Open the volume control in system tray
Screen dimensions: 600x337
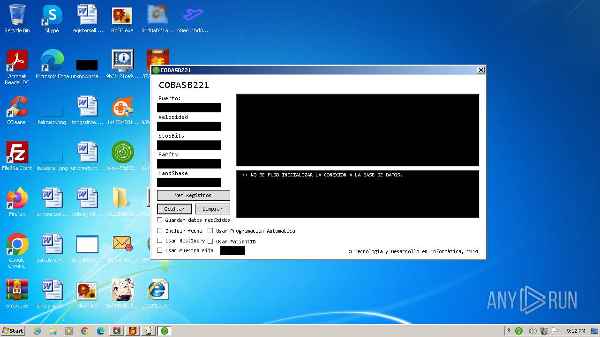[533, 331]
